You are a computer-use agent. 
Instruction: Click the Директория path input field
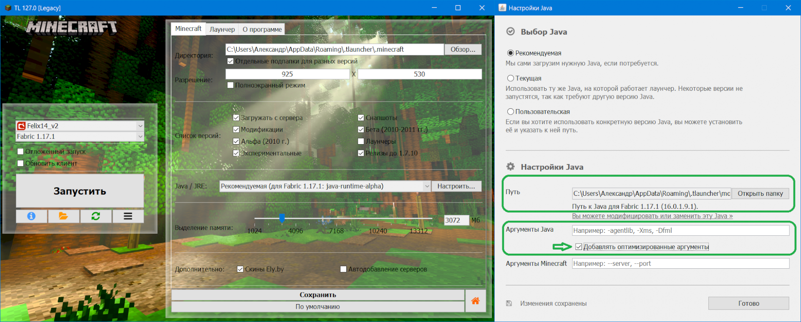pos(335,49)
